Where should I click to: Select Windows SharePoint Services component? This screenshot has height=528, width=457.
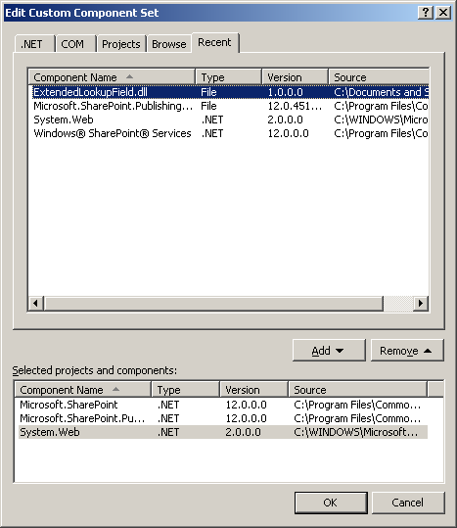229,133
